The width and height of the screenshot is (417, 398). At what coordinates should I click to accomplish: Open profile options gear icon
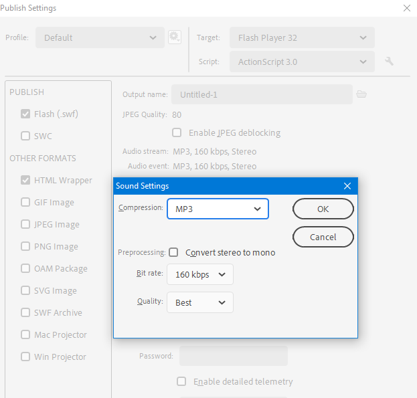(175, 37)
